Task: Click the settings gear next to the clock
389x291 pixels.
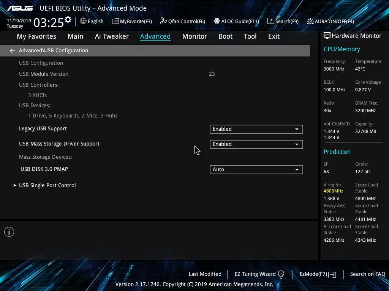Action: pyautogui.click(x=68, y=20)
